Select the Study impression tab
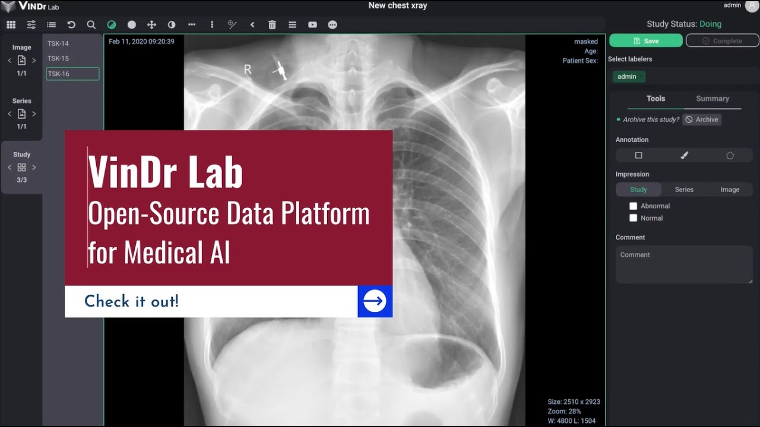The width and height of the screenshot is (760, 427). tap(638, 190)
